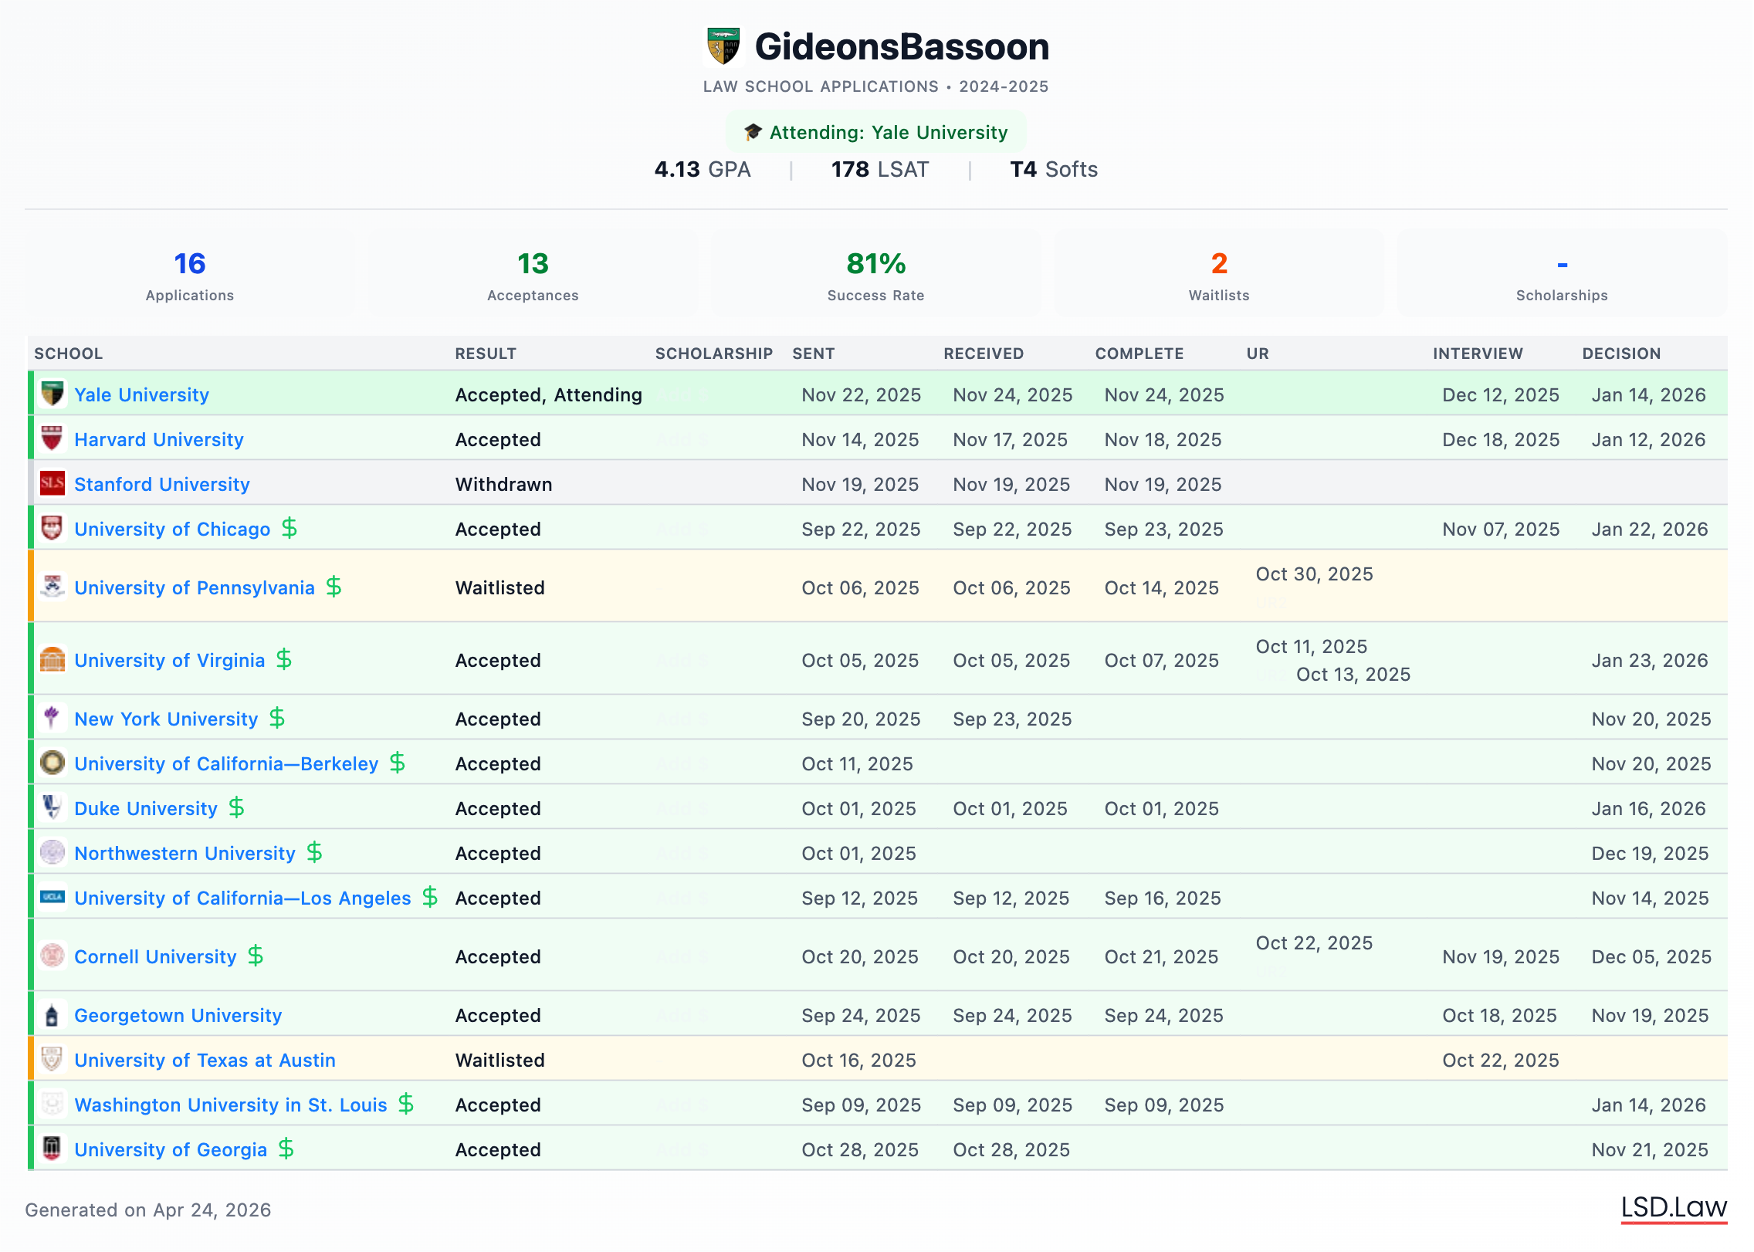Click the DECISION column header
Screen dimensions: 1754x1252
[1621, 354]
